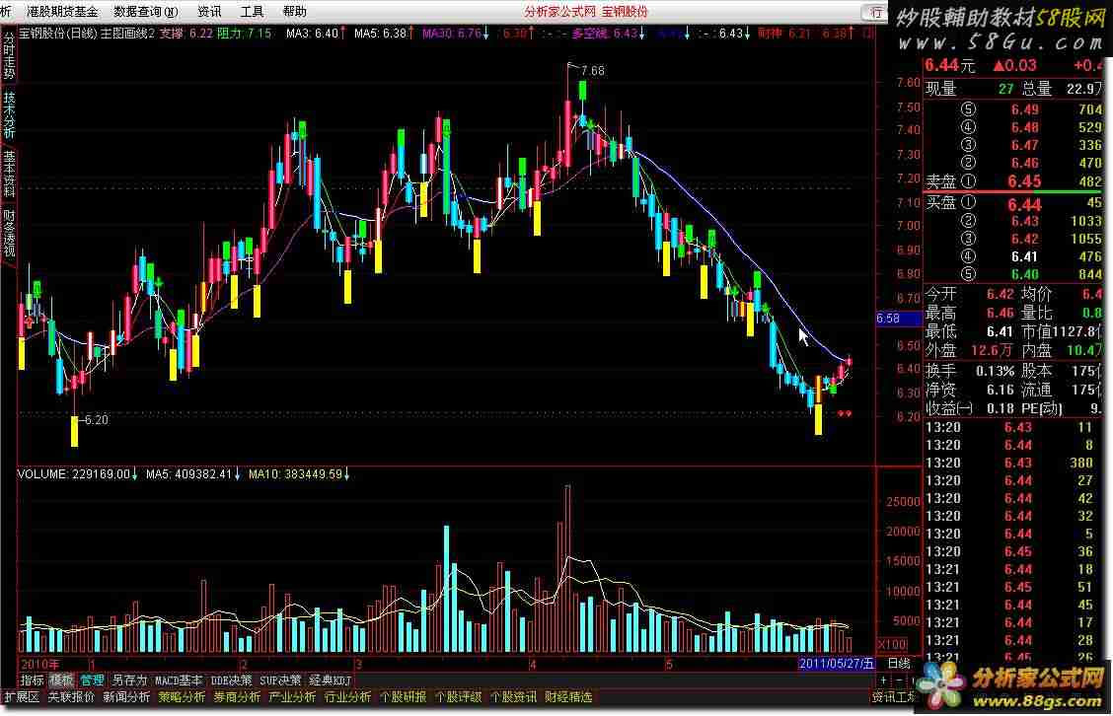
Task: Open the 个股评级 tab
Action: [x=458, y=697]
